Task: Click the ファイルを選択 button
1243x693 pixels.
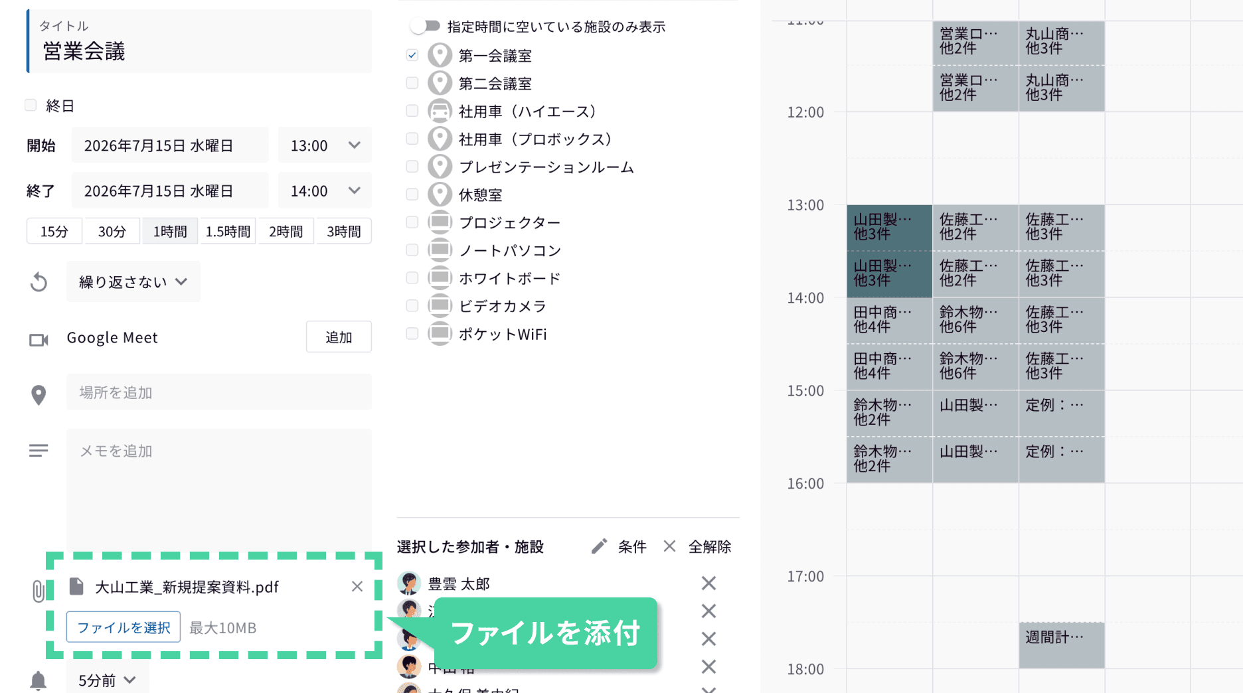Action: click(124, 627)
